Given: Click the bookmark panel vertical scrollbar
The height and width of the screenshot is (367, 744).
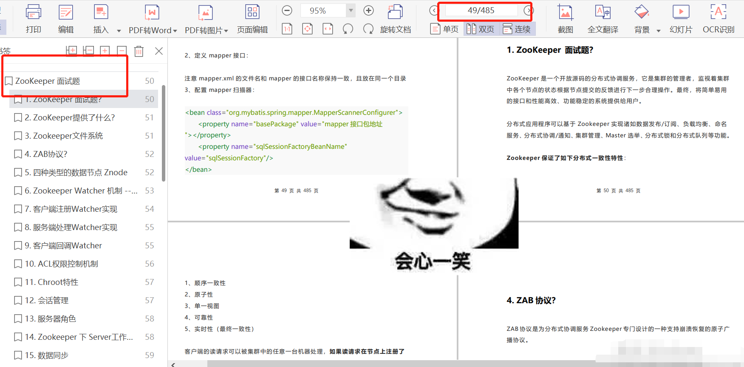Looking at the screenshot, I should [x=164, y=133].
